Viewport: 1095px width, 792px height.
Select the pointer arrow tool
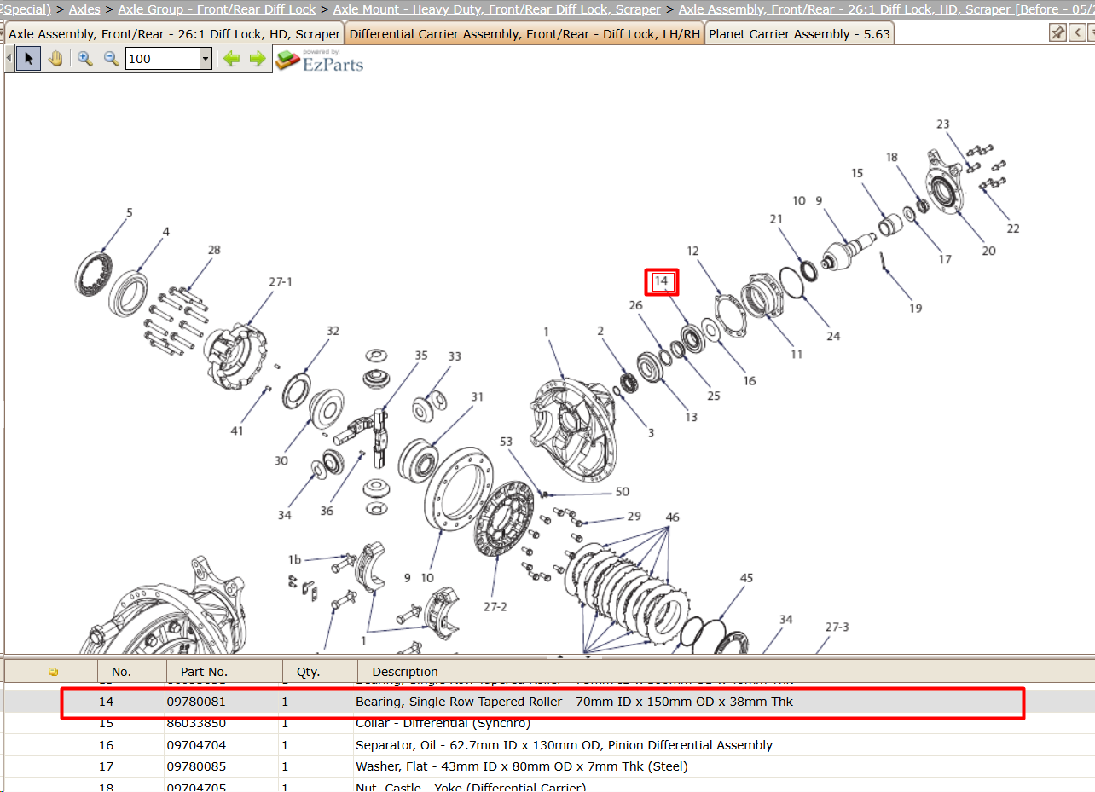pos(29,59)
